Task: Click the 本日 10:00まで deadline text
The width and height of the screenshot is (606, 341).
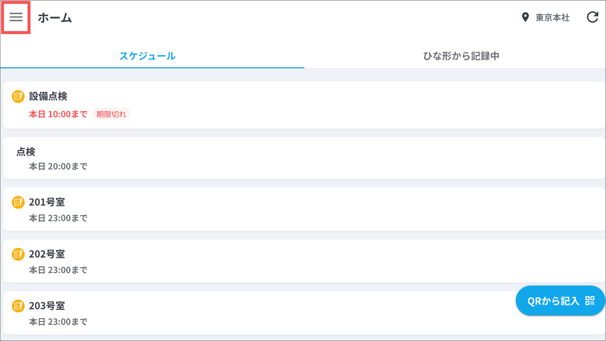Action: tap(58, 114)
